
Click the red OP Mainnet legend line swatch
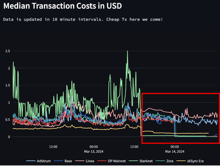point(102,161)
